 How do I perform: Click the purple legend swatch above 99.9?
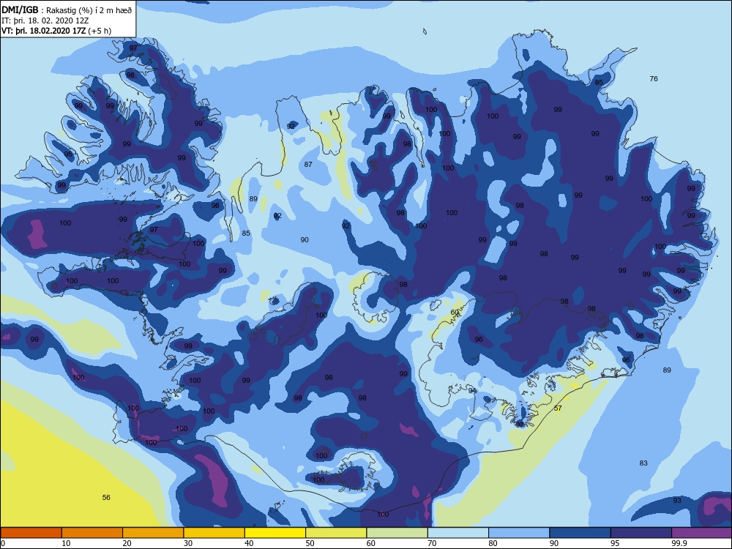(702, 533)
